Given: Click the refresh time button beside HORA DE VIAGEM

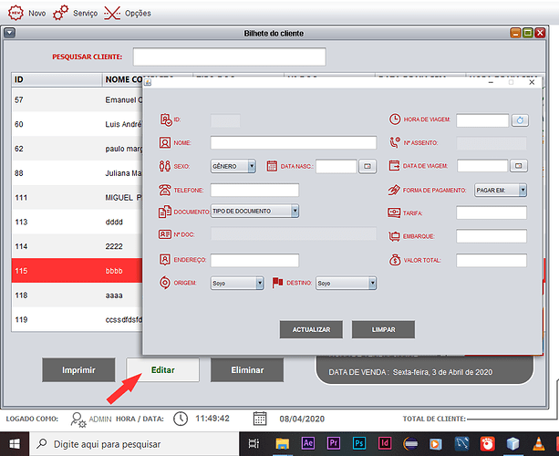Looking at the screenshot, I should pos(520,120).
